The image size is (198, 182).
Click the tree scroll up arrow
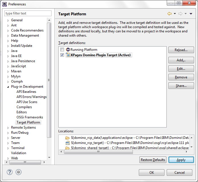coord(49,20)
